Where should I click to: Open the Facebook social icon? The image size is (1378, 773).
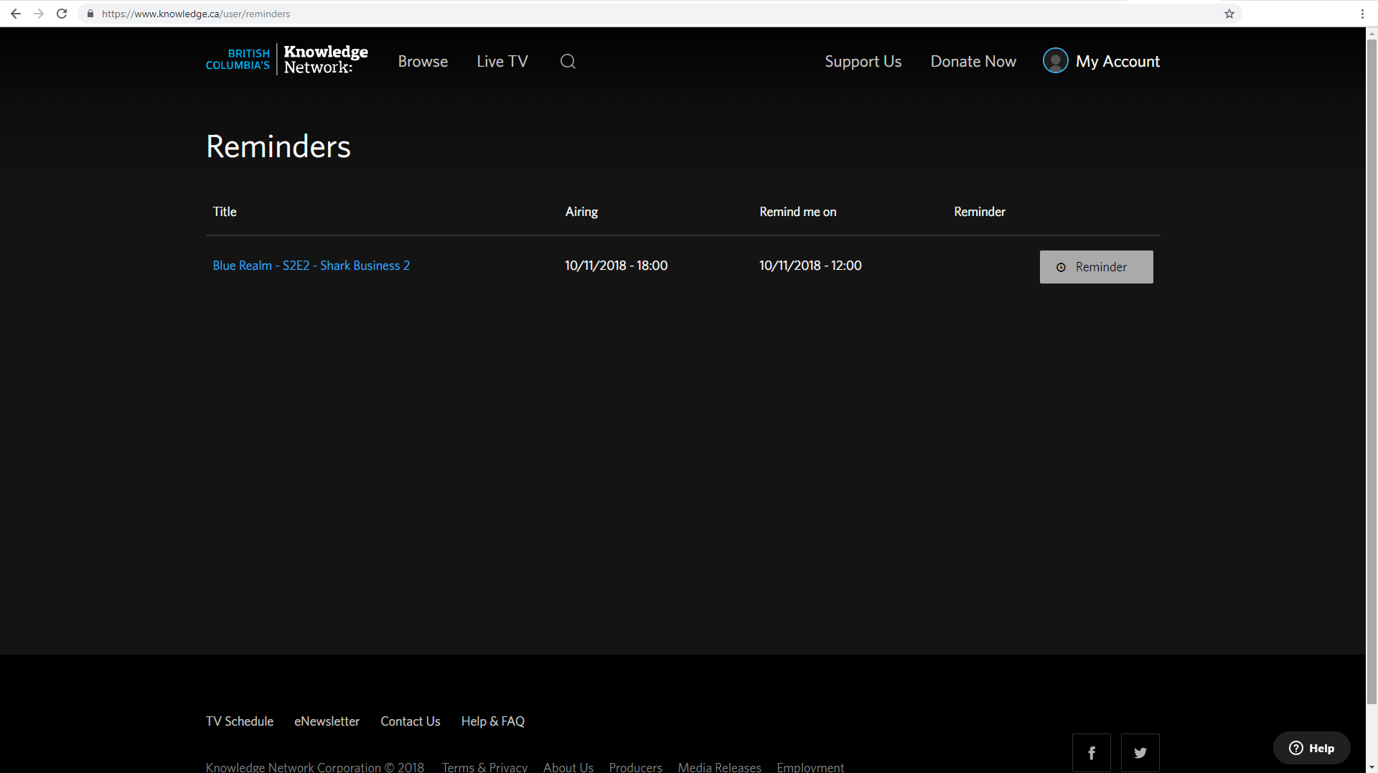[x=1091, y=752]
